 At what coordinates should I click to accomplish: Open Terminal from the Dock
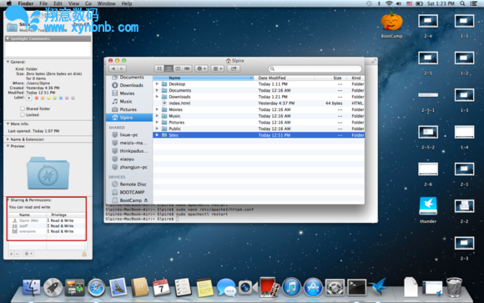(x=356, y=287)
